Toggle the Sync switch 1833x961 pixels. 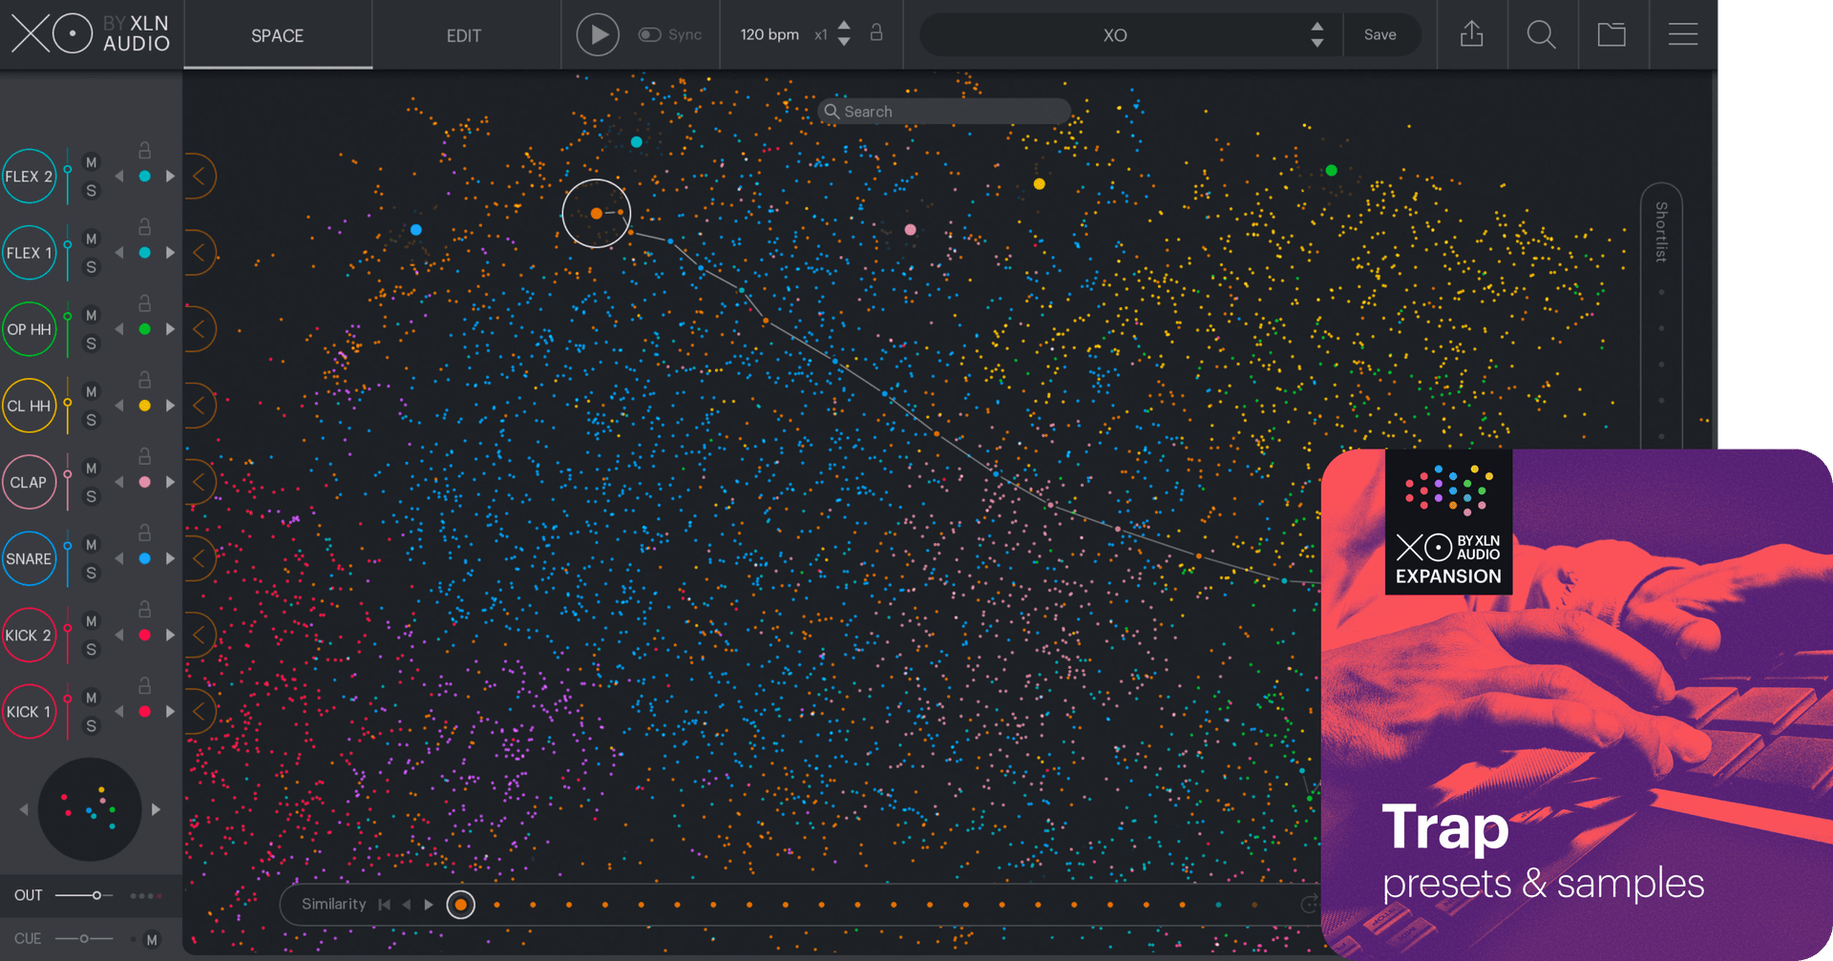tap(649, 34)
